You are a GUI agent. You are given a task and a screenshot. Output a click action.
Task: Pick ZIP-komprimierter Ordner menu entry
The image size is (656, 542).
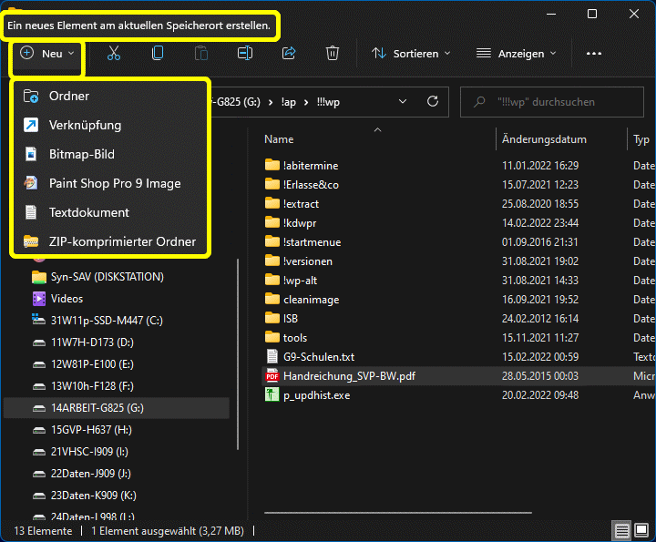(122, 241)
